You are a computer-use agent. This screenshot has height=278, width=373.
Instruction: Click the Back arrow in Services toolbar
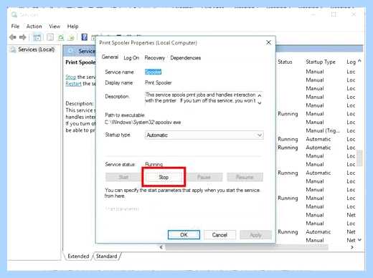click(13, 37)
